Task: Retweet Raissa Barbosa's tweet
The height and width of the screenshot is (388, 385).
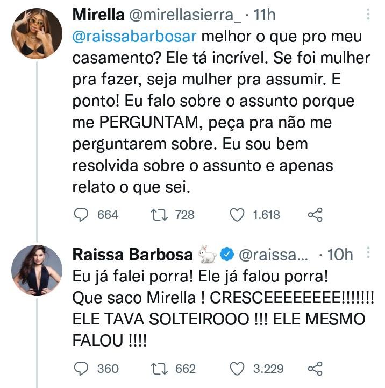Action: (159, 369)
